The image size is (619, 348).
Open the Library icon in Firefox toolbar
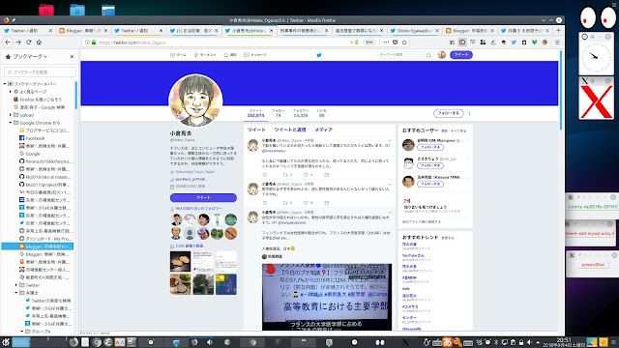tap(452, 43)
